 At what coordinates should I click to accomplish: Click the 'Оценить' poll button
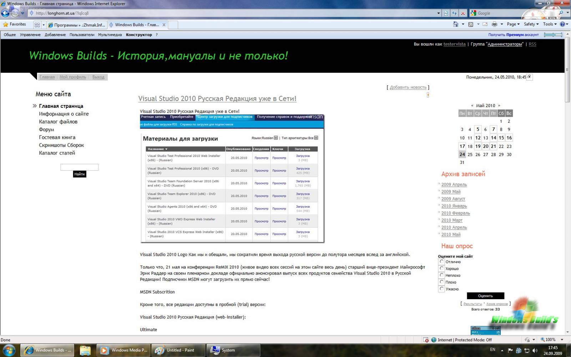click(x=485, y=296)
